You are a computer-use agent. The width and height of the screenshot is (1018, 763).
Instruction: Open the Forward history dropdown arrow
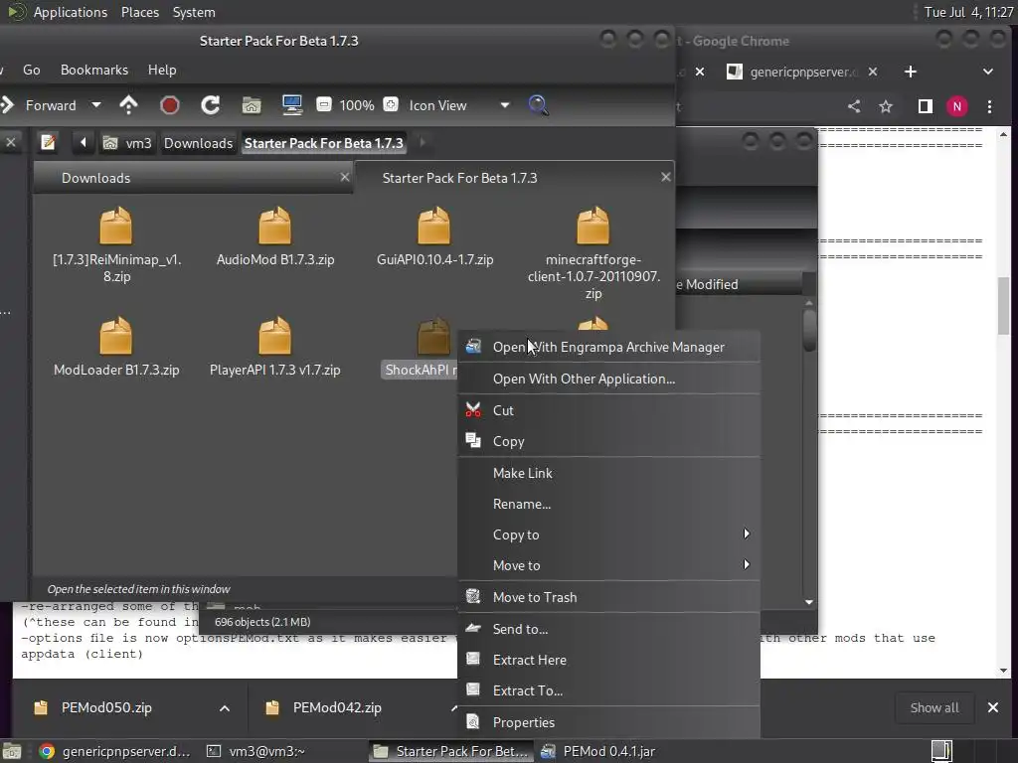[96, 105]
